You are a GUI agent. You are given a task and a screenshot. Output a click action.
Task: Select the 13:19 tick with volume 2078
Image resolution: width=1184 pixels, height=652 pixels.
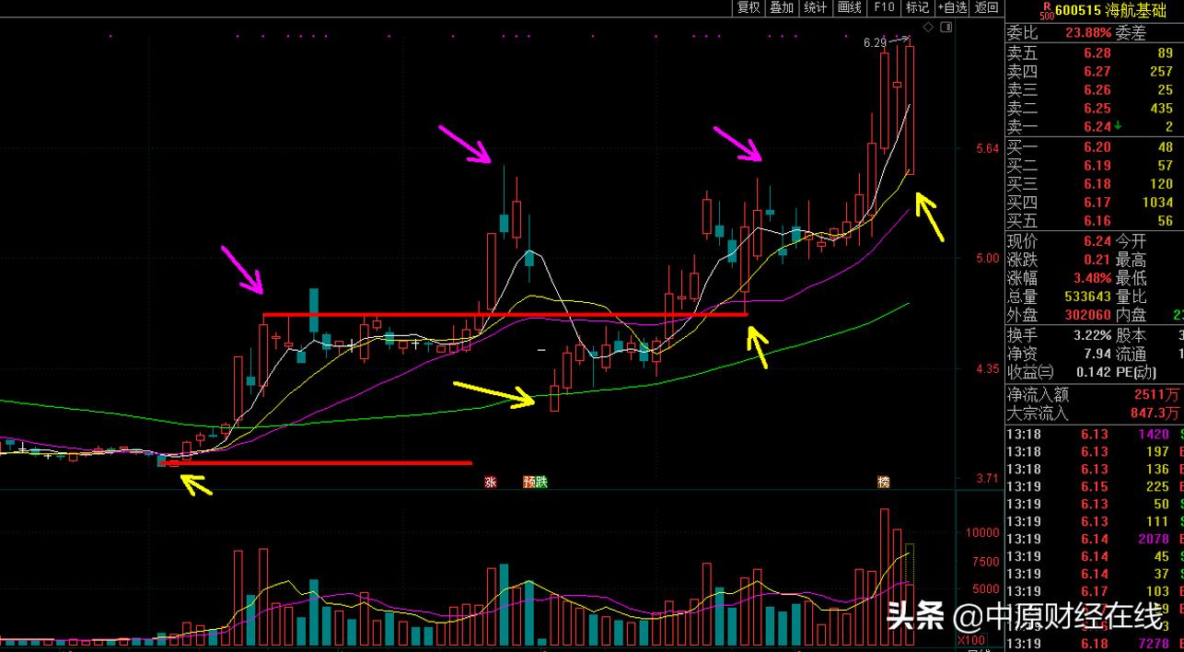1094,539
